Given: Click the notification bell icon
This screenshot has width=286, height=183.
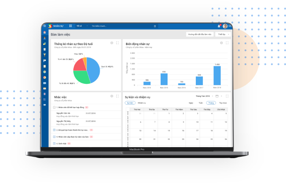Looking at the screenshot, I should (219, 26).
